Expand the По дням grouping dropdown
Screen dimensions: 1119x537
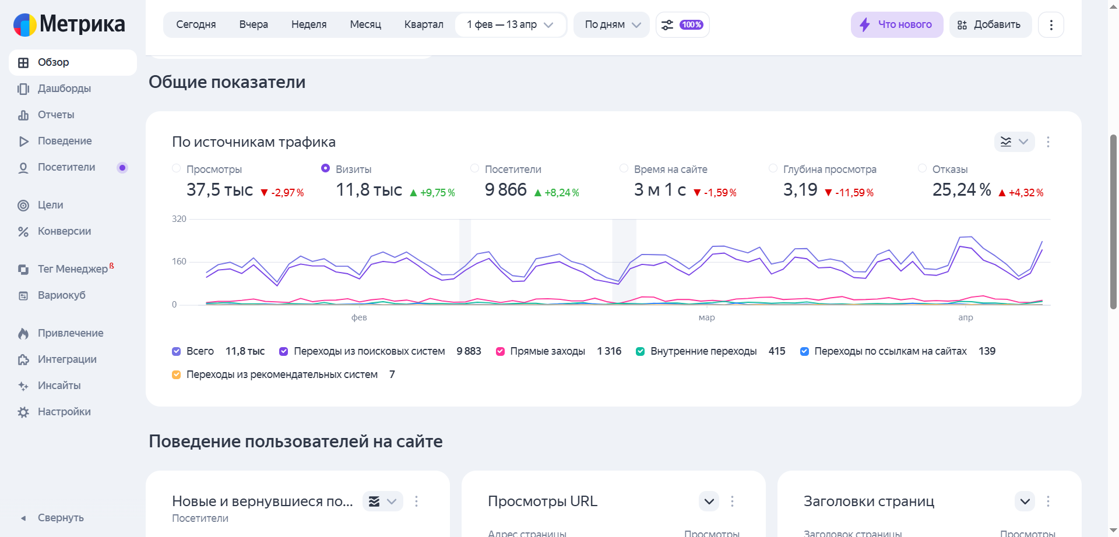pyautogui.click(x=611, y=24)
